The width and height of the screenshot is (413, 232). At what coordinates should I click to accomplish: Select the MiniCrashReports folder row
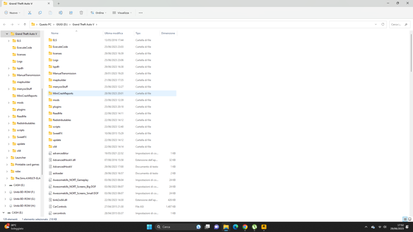[x=112, y=93]
